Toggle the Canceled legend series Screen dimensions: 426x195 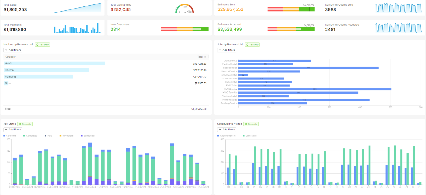tap(9, 136)
